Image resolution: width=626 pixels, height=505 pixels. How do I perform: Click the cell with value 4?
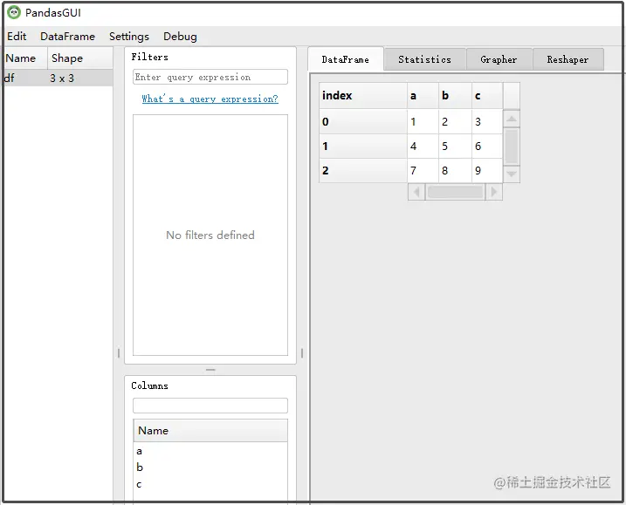(423, 146)
